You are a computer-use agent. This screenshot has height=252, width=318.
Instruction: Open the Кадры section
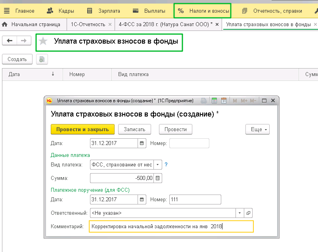pos(66,11)
